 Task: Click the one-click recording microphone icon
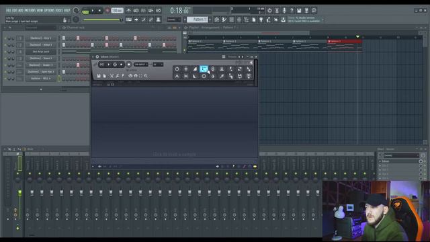point(284,11)
